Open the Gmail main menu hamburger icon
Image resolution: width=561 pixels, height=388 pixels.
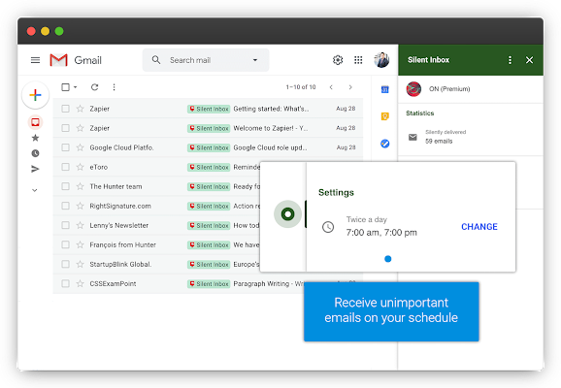tap(35, 60)
